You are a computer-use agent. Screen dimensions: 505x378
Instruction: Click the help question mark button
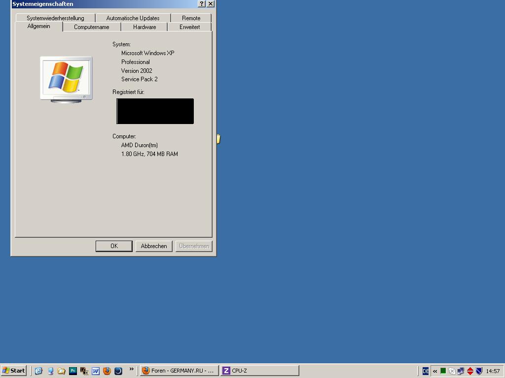(201, 3)
